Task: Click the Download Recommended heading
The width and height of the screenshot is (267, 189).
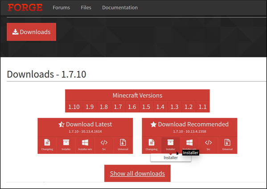Action: (x=189, y=124)
